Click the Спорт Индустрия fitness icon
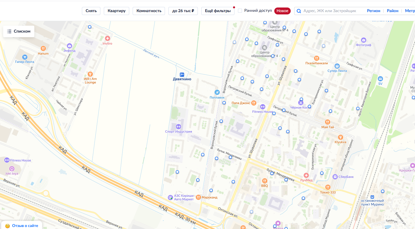The width and height of the screenshot is (415, 229). coord(178,126)
